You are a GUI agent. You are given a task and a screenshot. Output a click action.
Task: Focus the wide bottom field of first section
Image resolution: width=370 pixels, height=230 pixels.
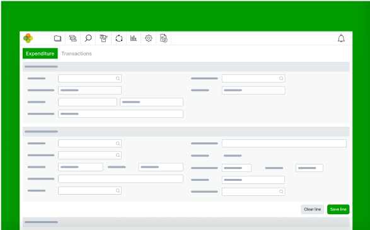(x=120, y=113)
